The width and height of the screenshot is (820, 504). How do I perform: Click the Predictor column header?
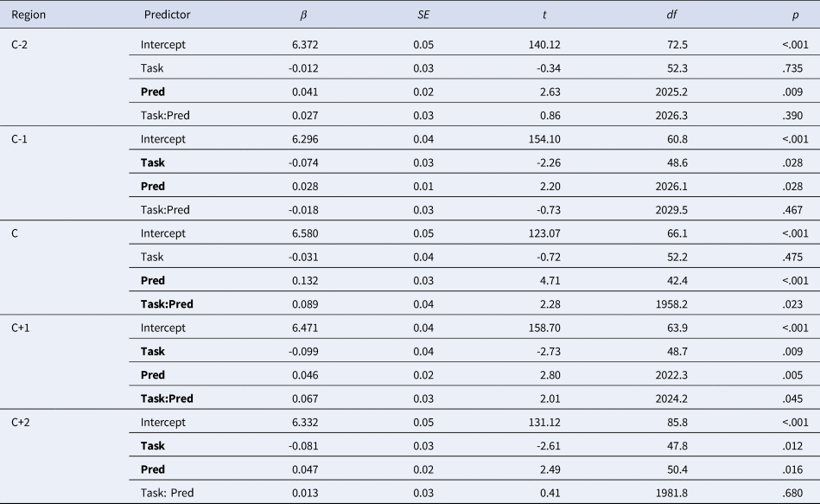(x=167, y=15)
